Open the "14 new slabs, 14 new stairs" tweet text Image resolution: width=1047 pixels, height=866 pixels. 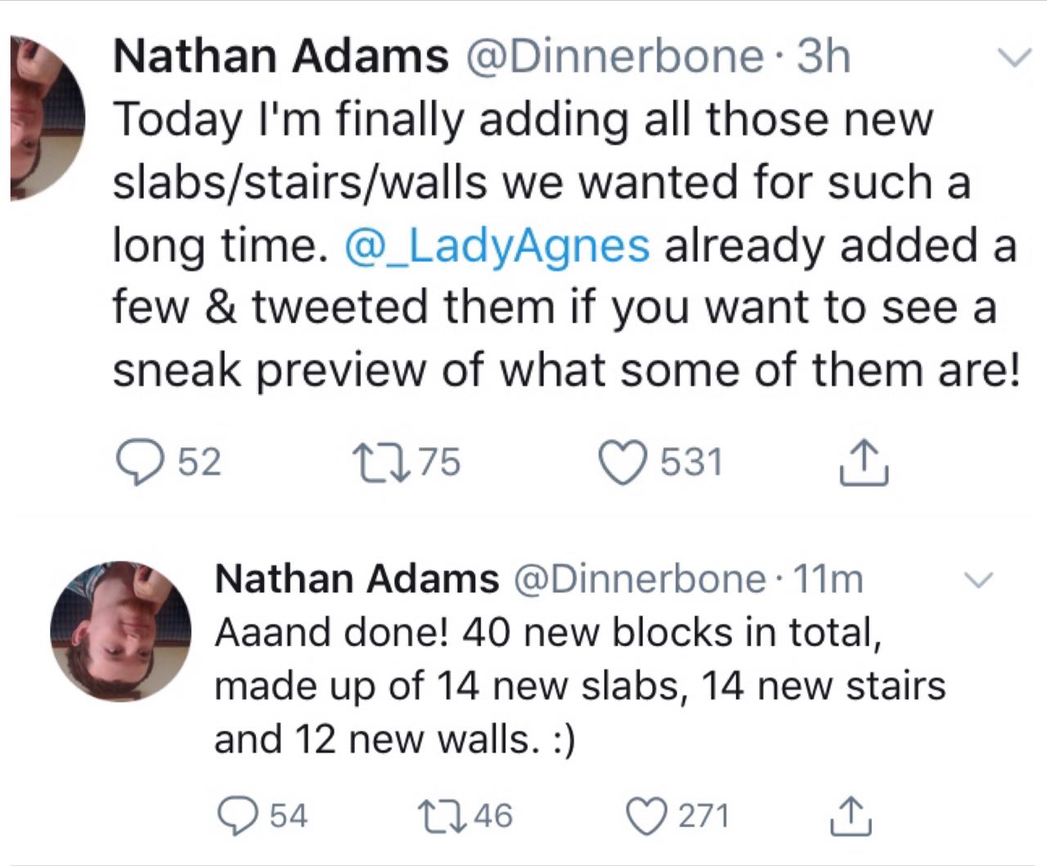579,685
